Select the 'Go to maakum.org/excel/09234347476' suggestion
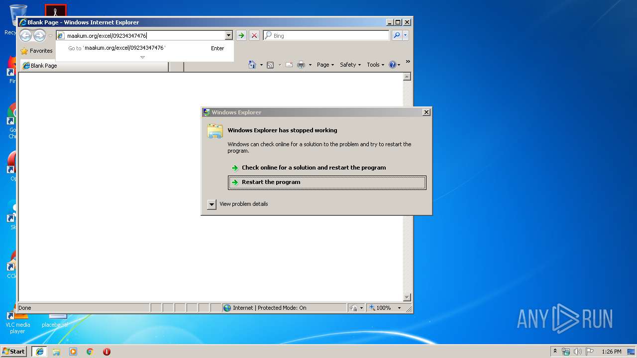This screenshot has height=358, width=637. coord(144,48)
